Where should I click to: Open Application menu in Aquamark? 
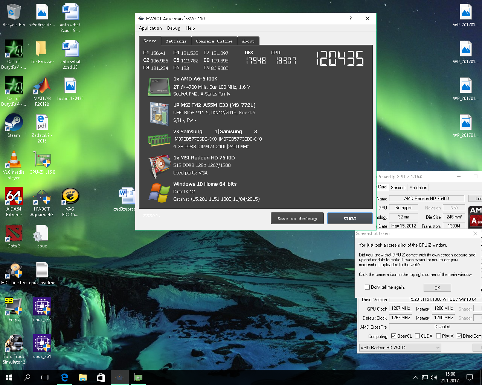(x=150, y=28)
